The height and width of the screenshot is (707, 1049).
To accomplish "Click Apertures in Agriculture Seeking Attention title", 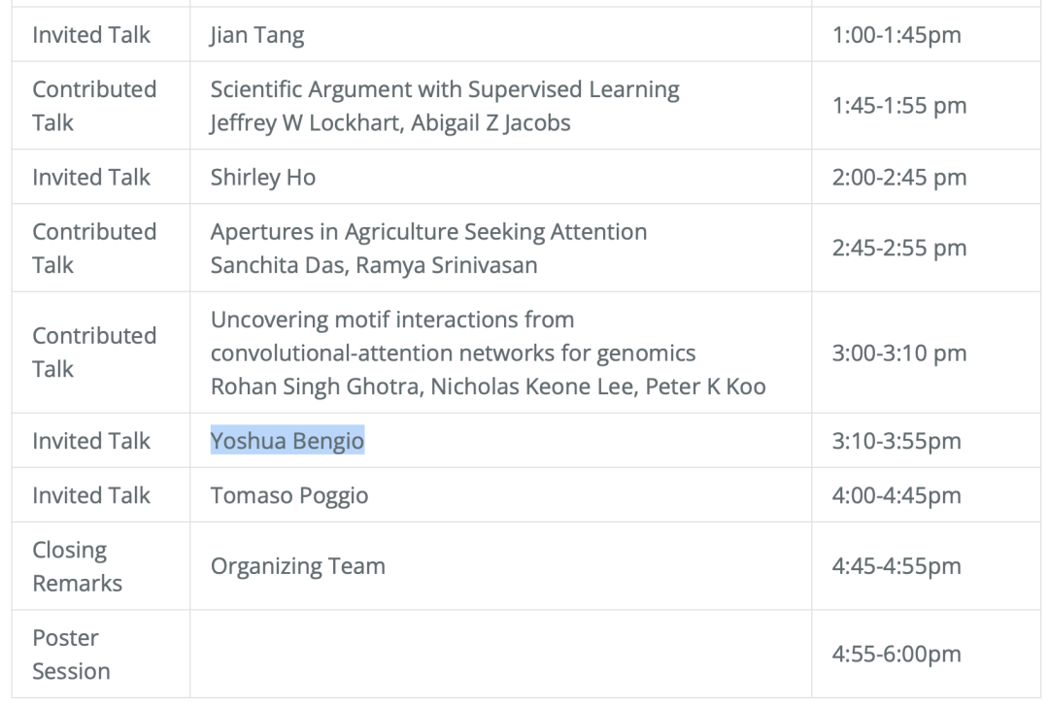I will (428, 231).
